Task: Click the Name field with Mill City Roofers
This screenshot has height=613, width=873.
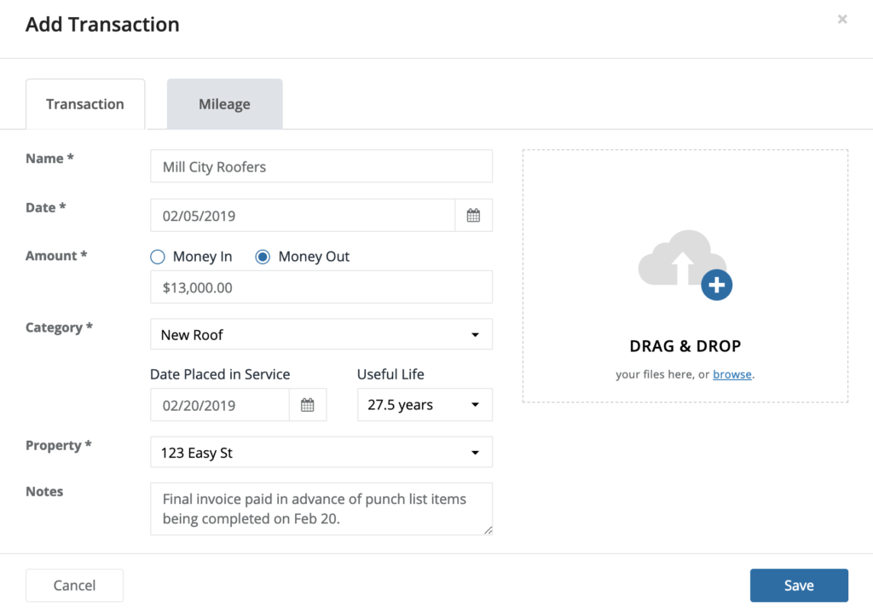Action: pos(321,166)
